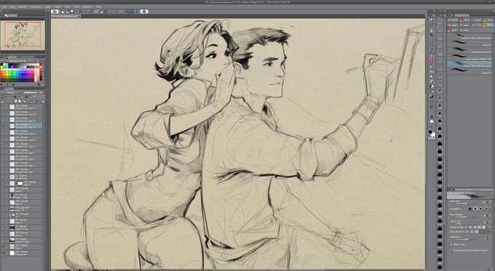Open the Layer menu
Image resolution: width=495 pixels, height=271 pixels.
[x=47, y=7]
